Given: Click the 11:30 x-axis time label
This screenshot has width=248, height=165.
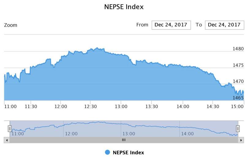Looking at the screenshot, I should pos(31,106).
